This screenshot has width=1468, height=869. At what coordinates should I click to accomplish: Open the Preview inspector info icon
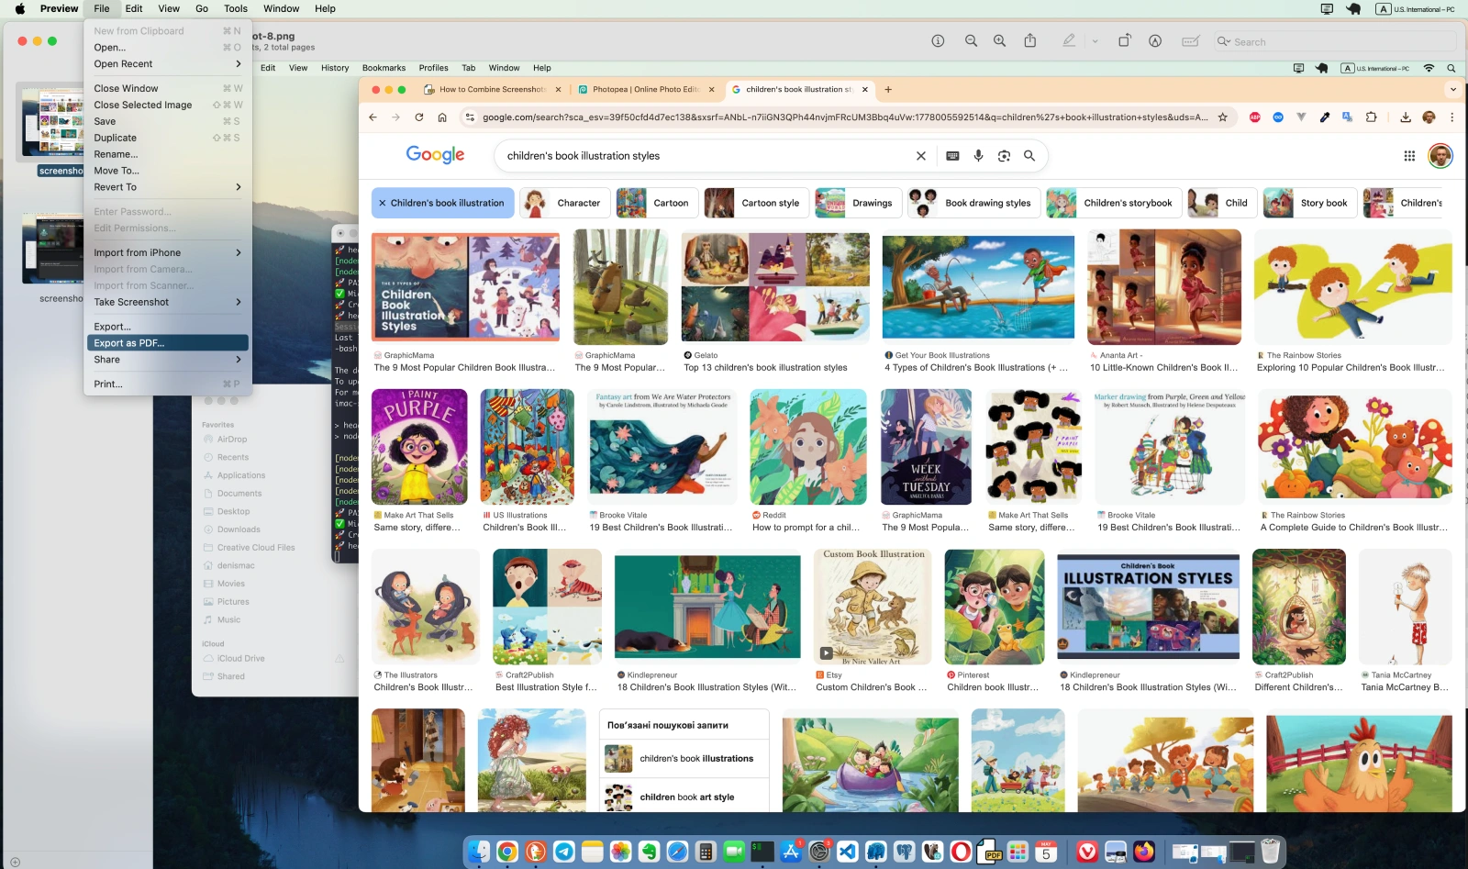click(x=938, y=41)
